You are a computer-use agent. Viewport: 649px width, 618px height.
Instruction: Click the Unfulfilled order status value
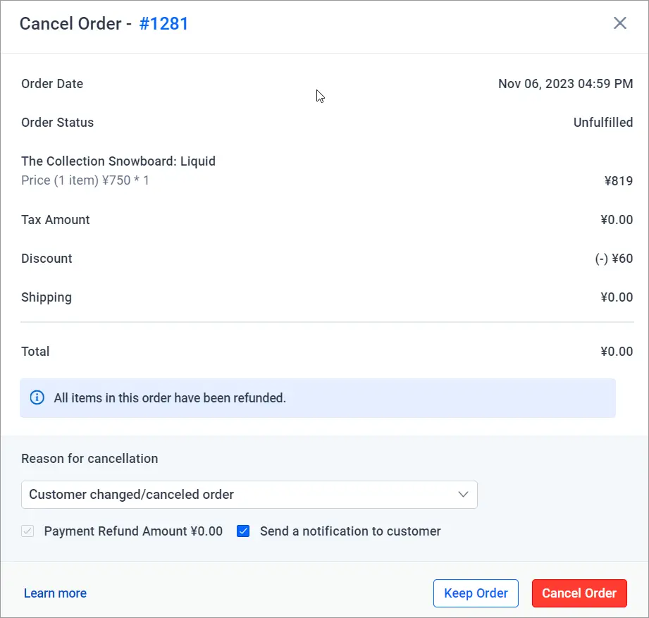(602, 123)
